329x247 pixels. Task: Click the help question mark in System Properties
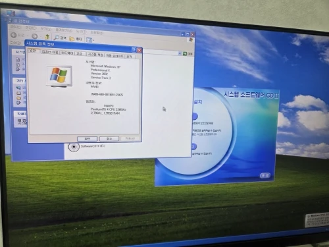[134, 50]
